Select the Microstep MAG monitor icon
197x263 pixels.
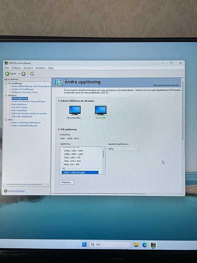75,110
